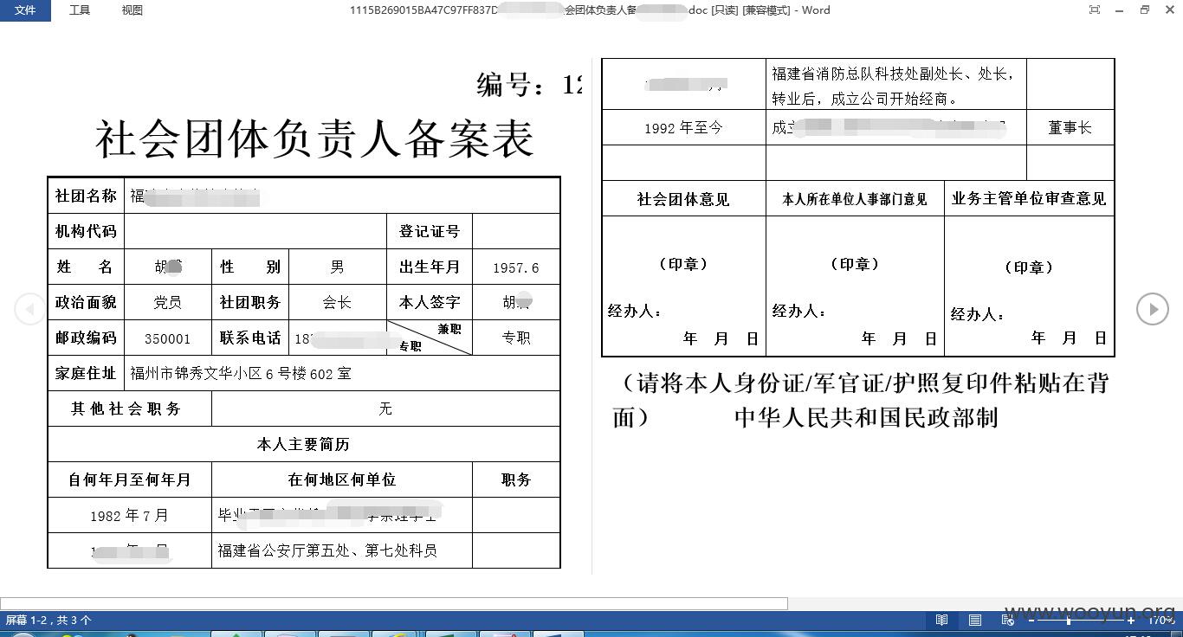The width and height of the screenshot is (1183, 637).
Task: Click the text 中华人民共和国民政部制
Action: click(866, 417)
